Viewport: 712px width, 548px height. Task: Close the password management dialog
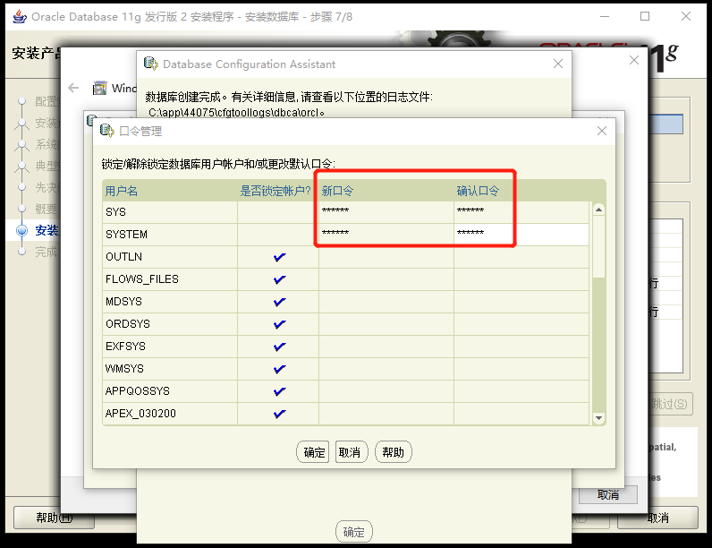point(602,131)
